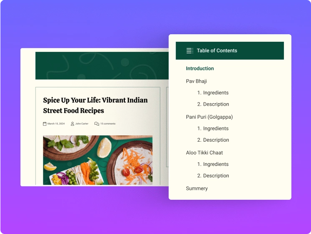This screenshot has width=311, height=234.
Task: Click the street food featured image
Action: (x=97, y=160)
